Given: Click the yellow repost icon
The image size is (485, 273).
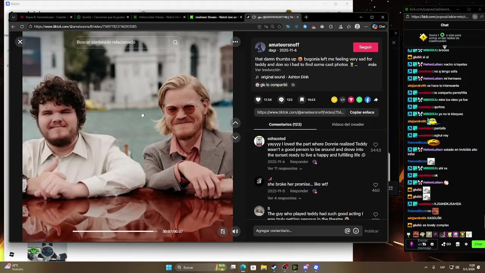Looking at the screenshot, I should point(334,100).
